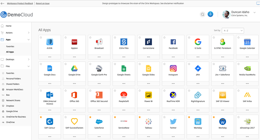The width and height of the screenshot is (260, 140).
Task: Launch the Appian app icon
Action: tap(74, 42)
